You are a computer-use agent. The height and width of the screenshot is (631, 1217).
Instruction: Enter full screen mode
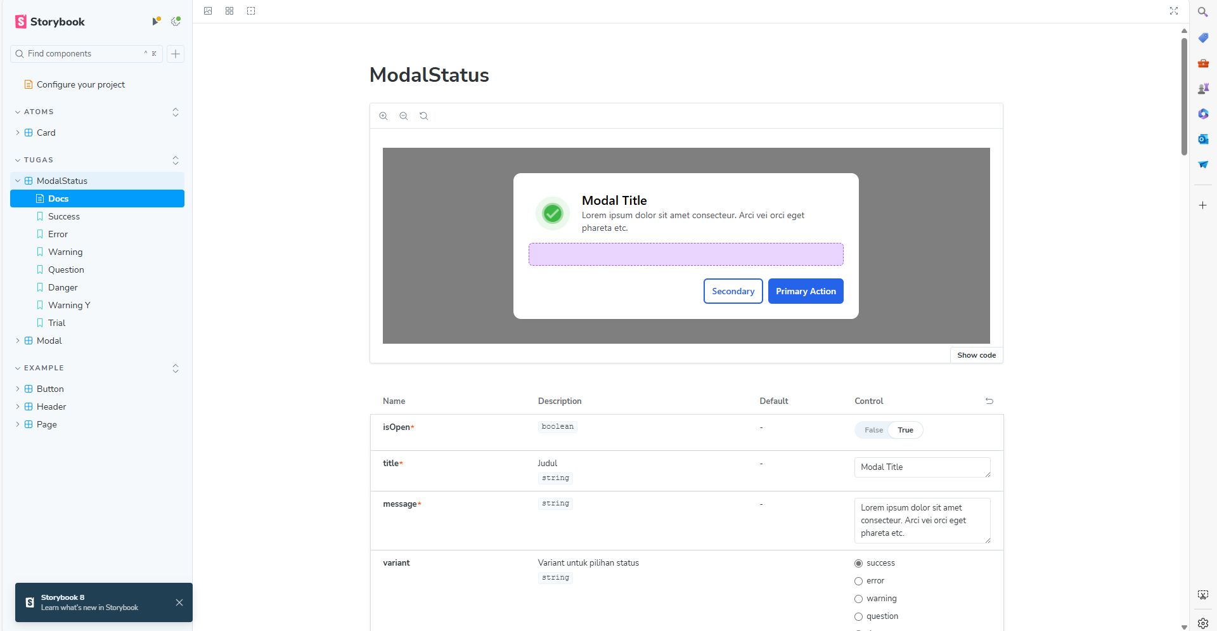coord(1174,11)
